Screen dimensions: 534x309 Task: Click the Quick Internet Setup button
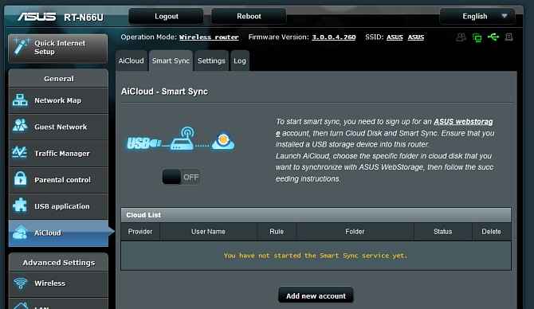58,48
